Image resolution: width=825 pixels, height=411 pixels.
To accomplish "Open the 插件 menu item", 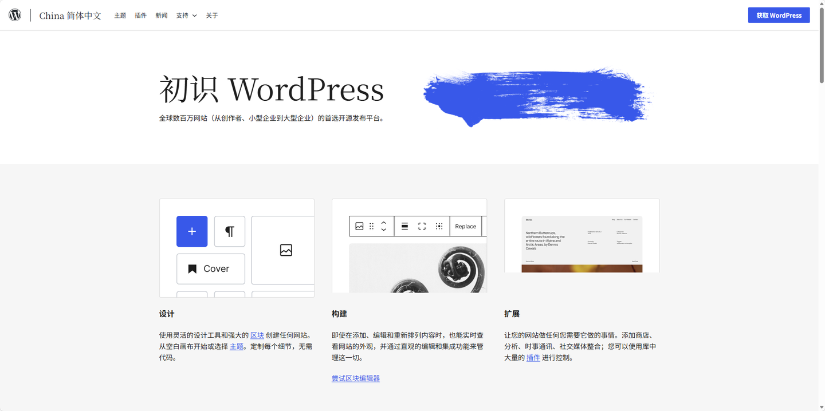I will click(140, 15).
